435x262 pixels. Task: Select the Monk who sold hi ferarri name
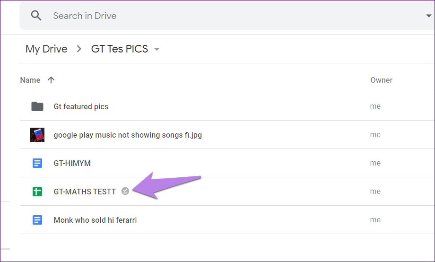(x=95, y=220)
